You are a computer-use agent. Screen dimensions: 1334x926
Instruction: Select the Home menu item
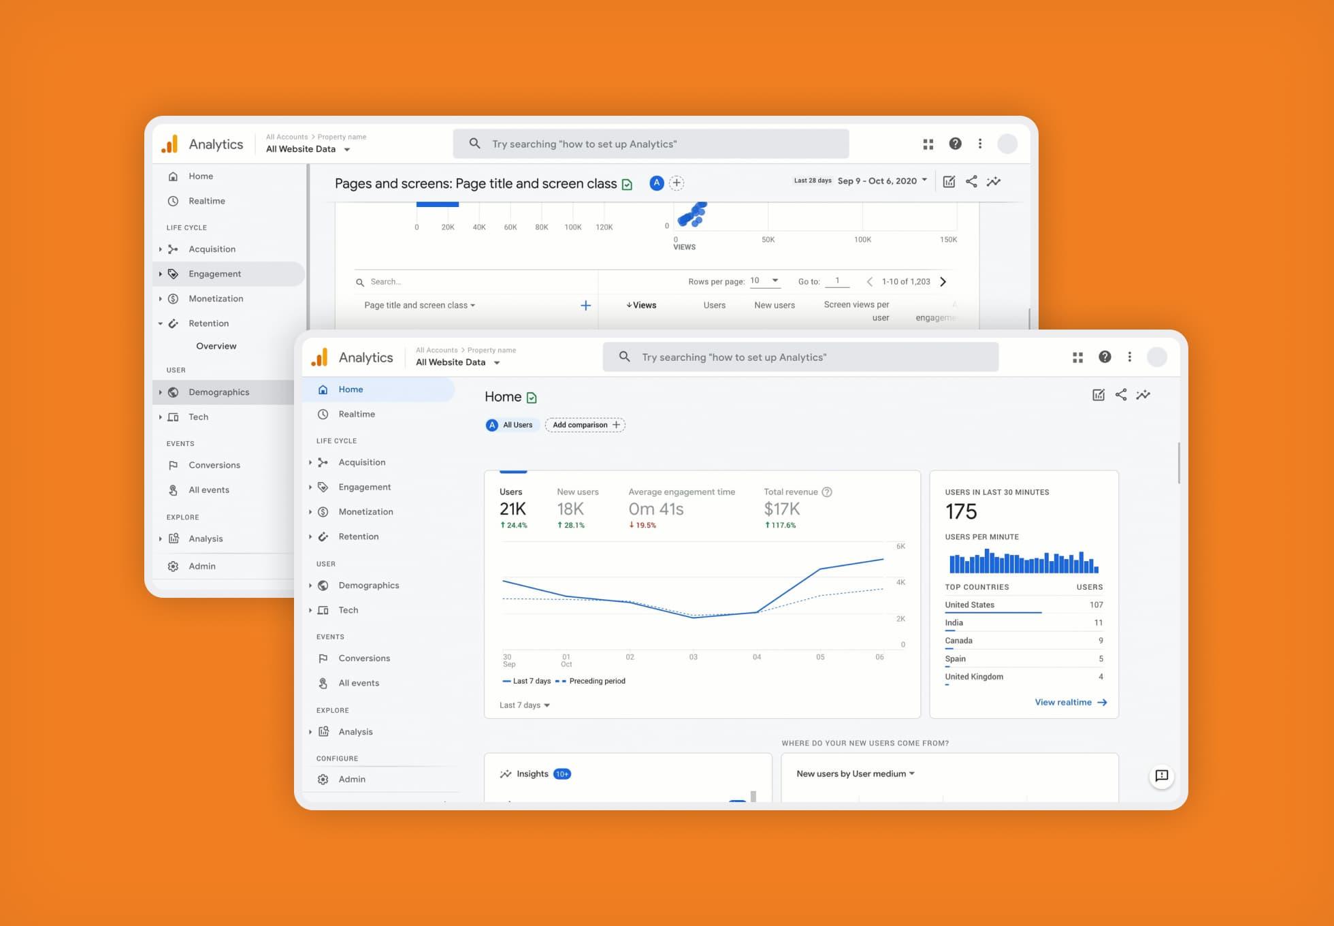[x=350, y=389]
